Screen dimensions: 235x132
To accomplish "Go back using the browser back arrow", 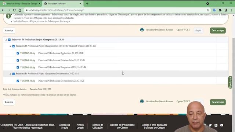I will [x=3, y=10].
